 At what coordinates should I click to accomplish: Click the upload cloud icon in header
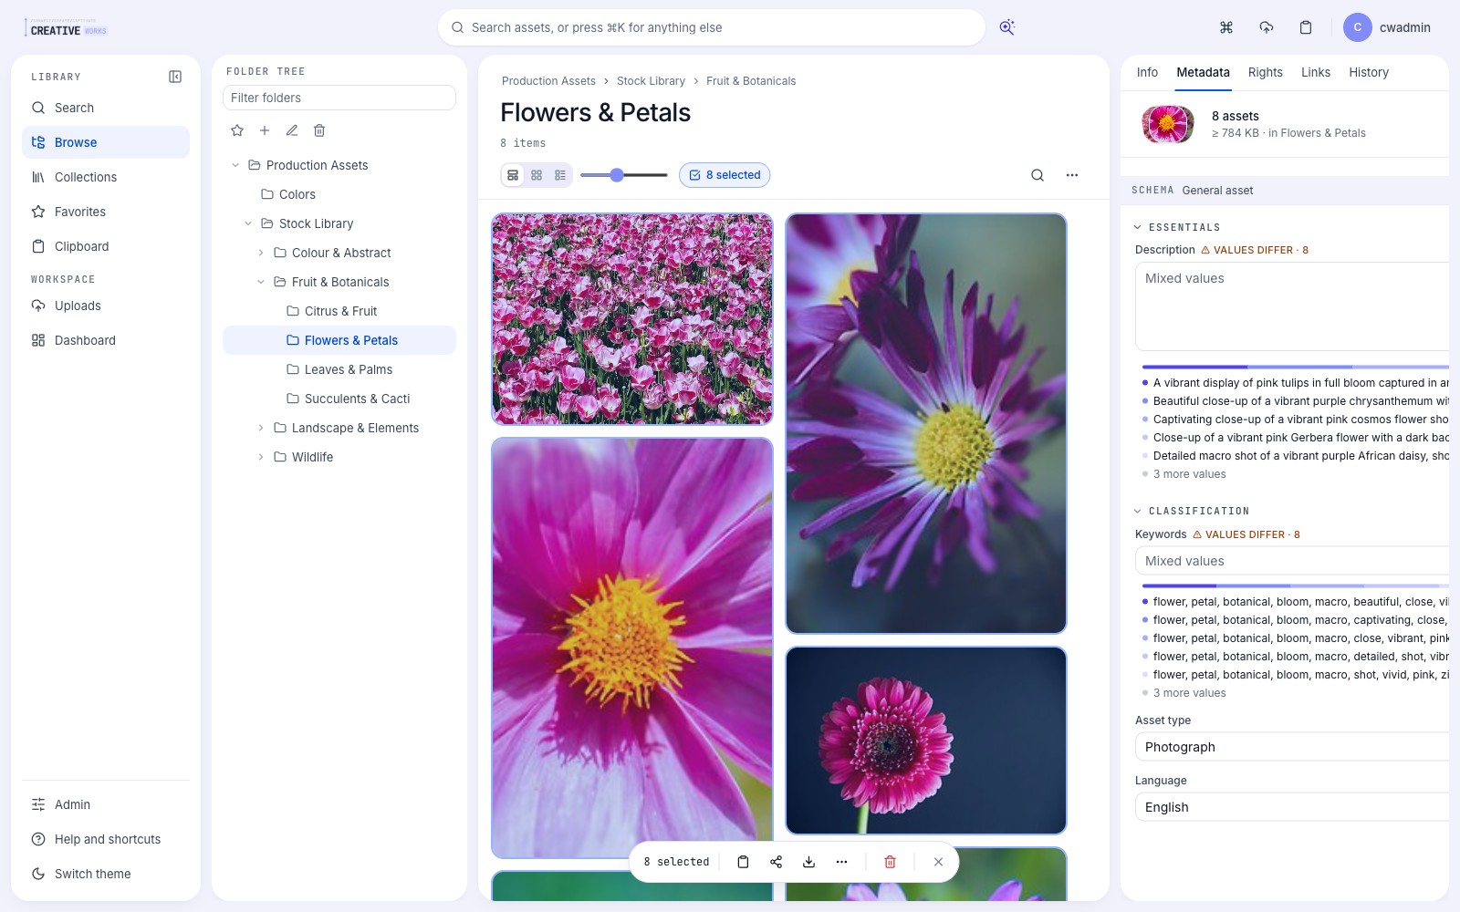coord(1267,27)
